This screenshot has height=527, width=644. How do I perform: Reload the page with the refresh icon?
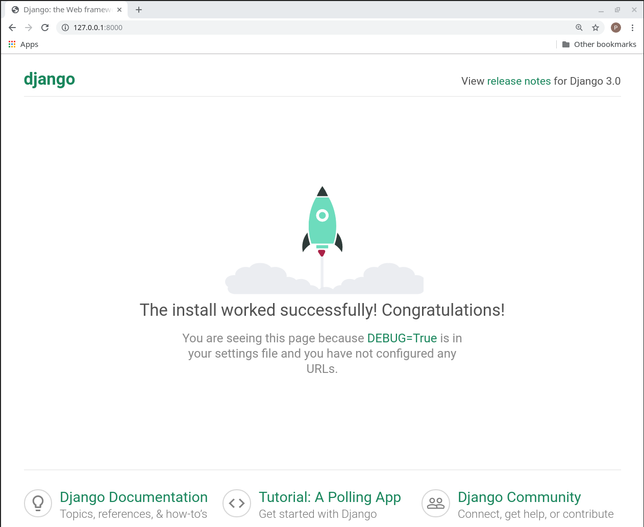click(x=45, y=28)
